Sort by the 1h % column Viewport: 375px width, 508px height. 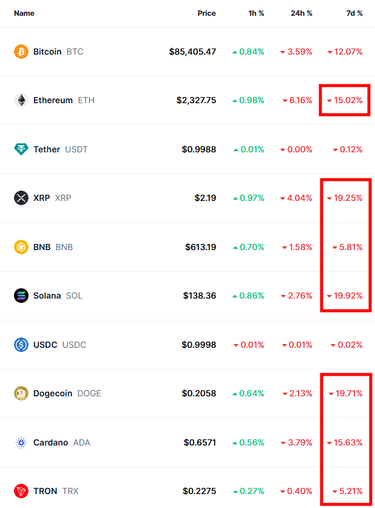(x=256, y=13)
